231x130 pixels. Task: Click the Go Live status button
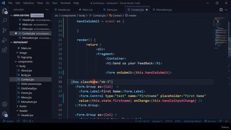[210, 121]
